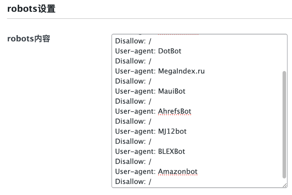Click on the MJ12bot text
This screenshot has width=292, height=195.
click(x=172, y=131)
